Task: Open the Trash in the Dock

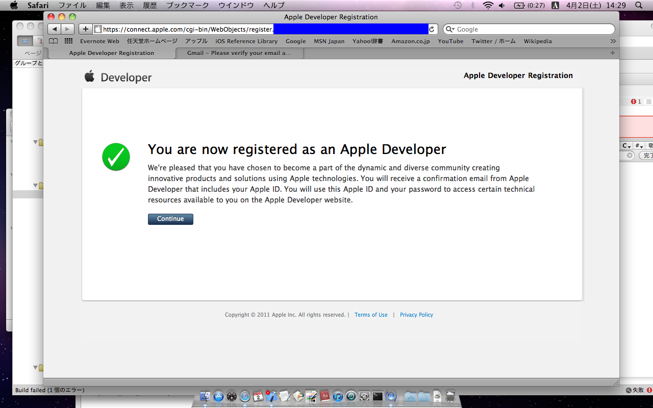Action: click(x=450, y=396)
